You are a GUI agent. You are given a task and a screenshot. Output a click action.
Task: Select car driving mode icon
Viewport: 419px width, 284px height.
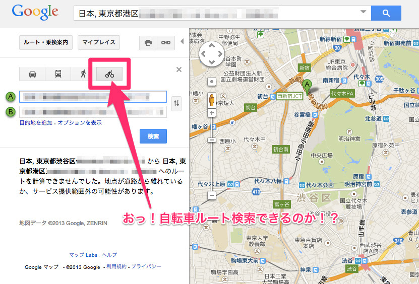pyautogui.click(x=32, y=74)
